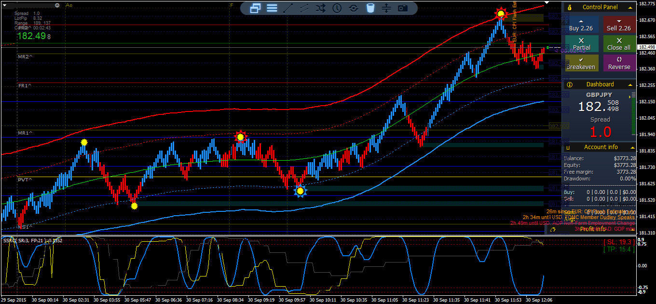
Task: Click the info icon beside Dashboard header
Action: [570, 84]
